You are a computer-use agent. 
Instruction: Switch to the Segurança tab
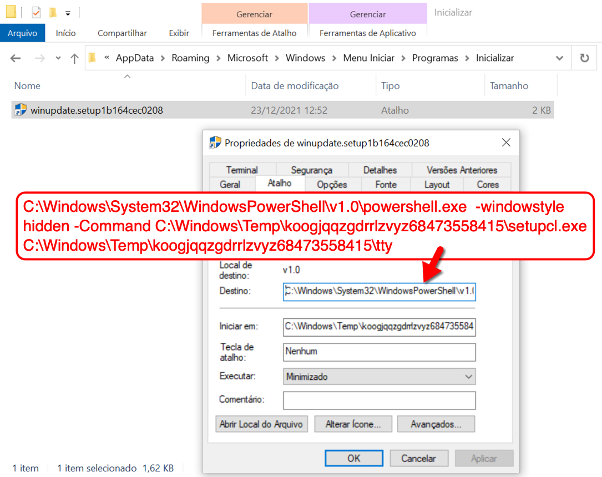pos(312,170)
